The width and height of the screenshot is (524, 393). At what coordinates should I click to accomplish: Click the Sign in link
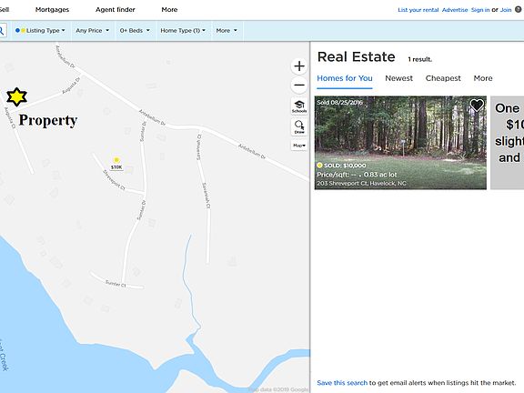point(480,10)
